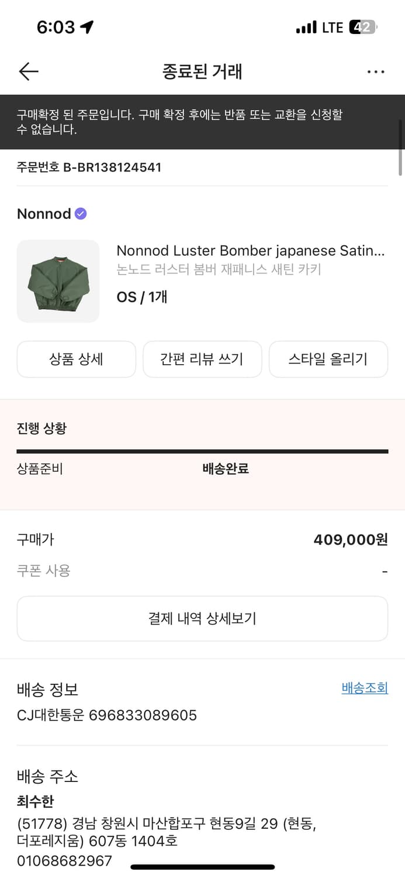
Task: Open the bomber jacket product thumbnail
Action: click(x=58, y=281)
